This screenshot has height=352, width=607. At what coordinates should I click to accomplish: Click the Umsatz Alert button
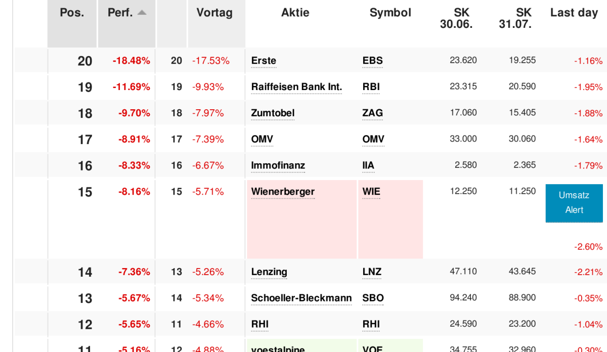tap(574, 203)
